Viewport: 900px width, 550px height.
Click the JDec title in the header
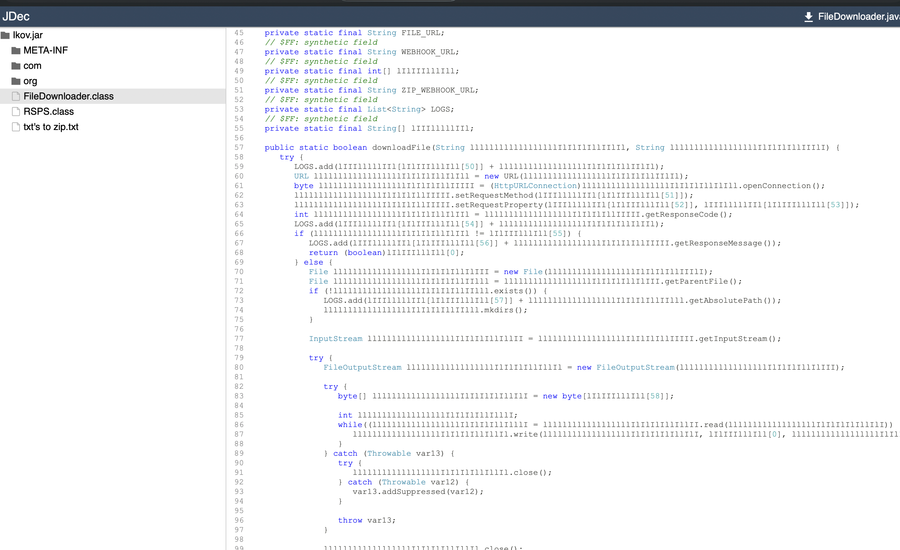[x=16, y=17]
